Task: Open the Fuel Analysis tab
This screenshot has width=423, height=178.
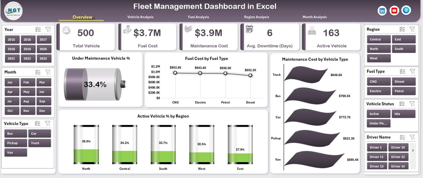Action: tap(198, 17)
